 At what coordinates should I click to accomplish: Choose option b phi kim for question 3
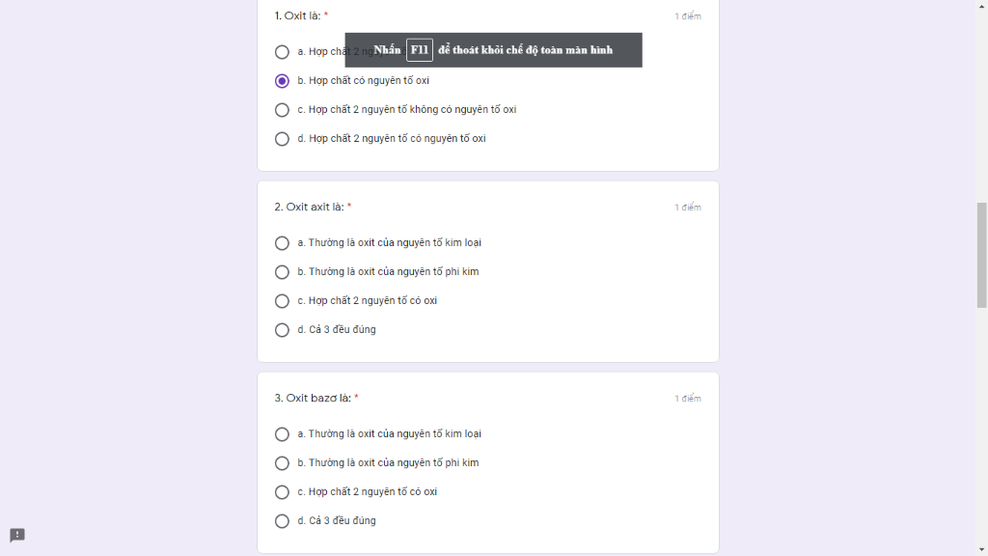click(x=282, y=462)
